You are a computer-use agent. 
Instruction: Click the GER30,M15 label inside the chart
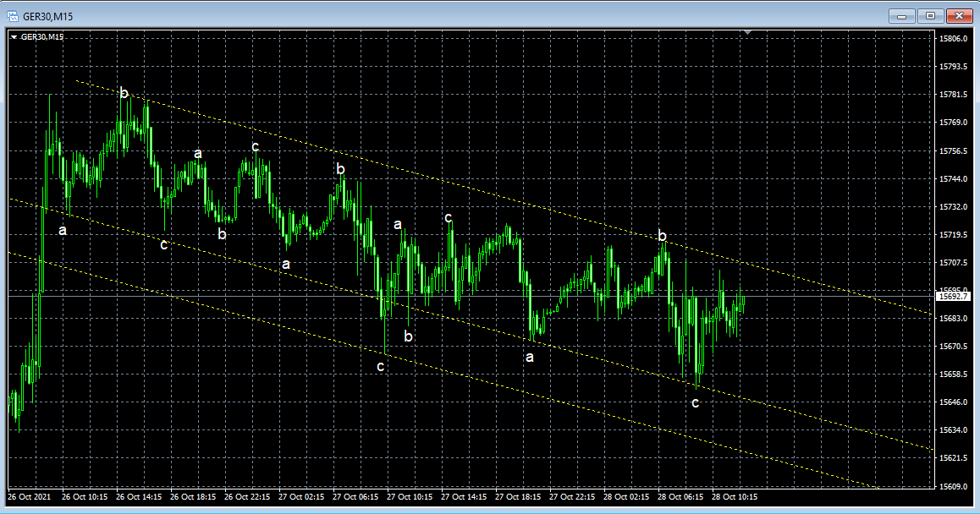coord(42,37)
